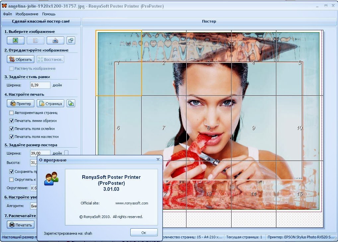
Task: Click the Печатать print button
Action: pyautogui.click(x=21, y=225)
